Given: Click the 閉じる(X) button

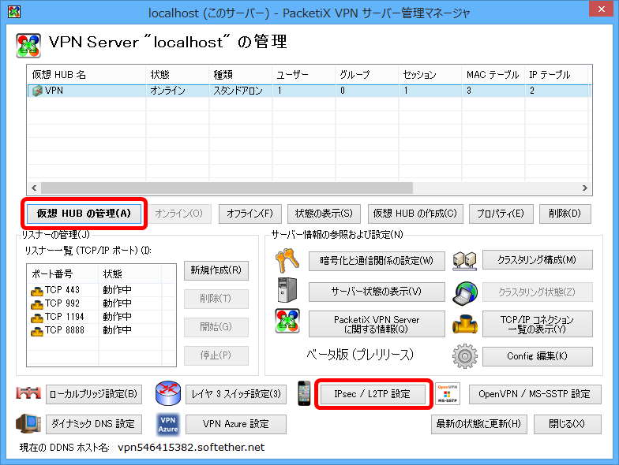Looking at the screenshot, I should 567,424.
